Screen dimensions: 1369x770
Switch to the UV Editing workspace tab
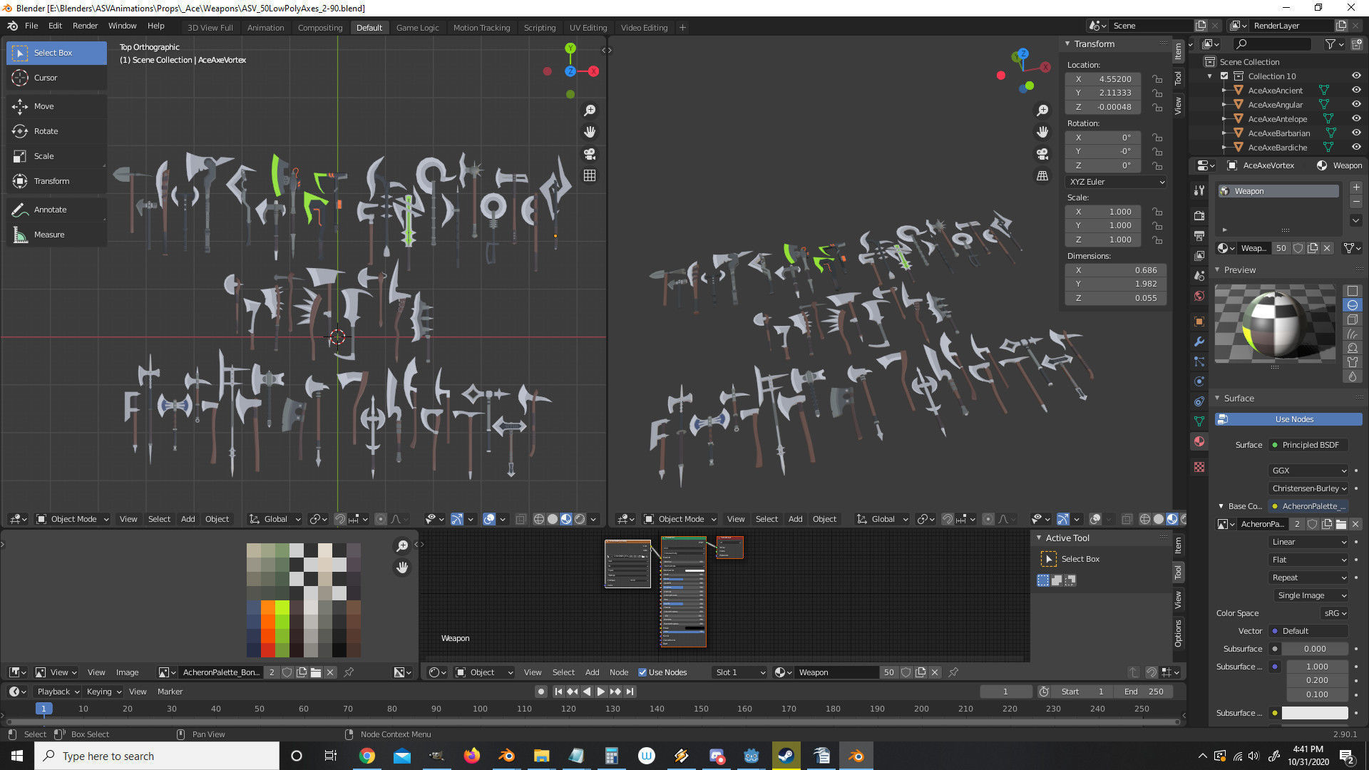click(x=588, y=28)
